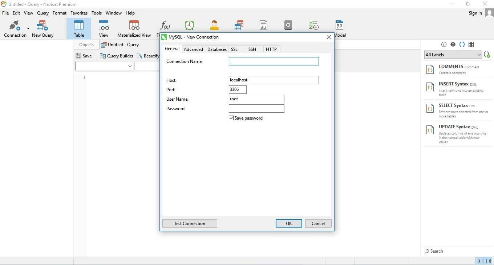Open the Query Builder tool
Screen dimensions: 494x265
[x=117, y=56]
